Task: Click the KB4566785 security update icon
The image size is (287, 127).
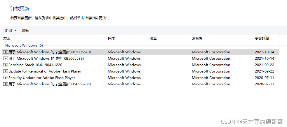Action: coord(6,84)
